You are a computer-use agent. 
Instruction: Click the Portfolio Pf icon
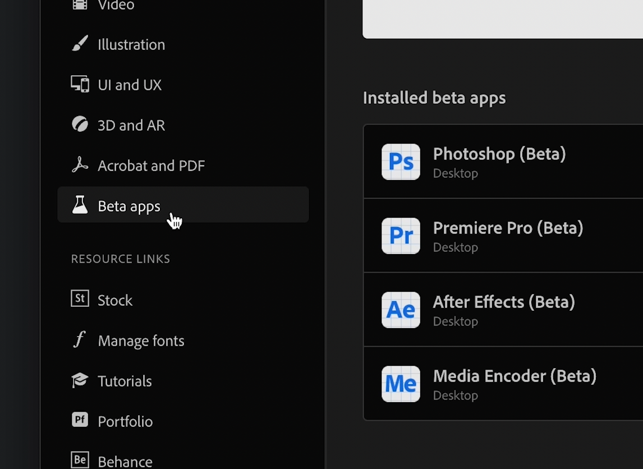[80, 420]
